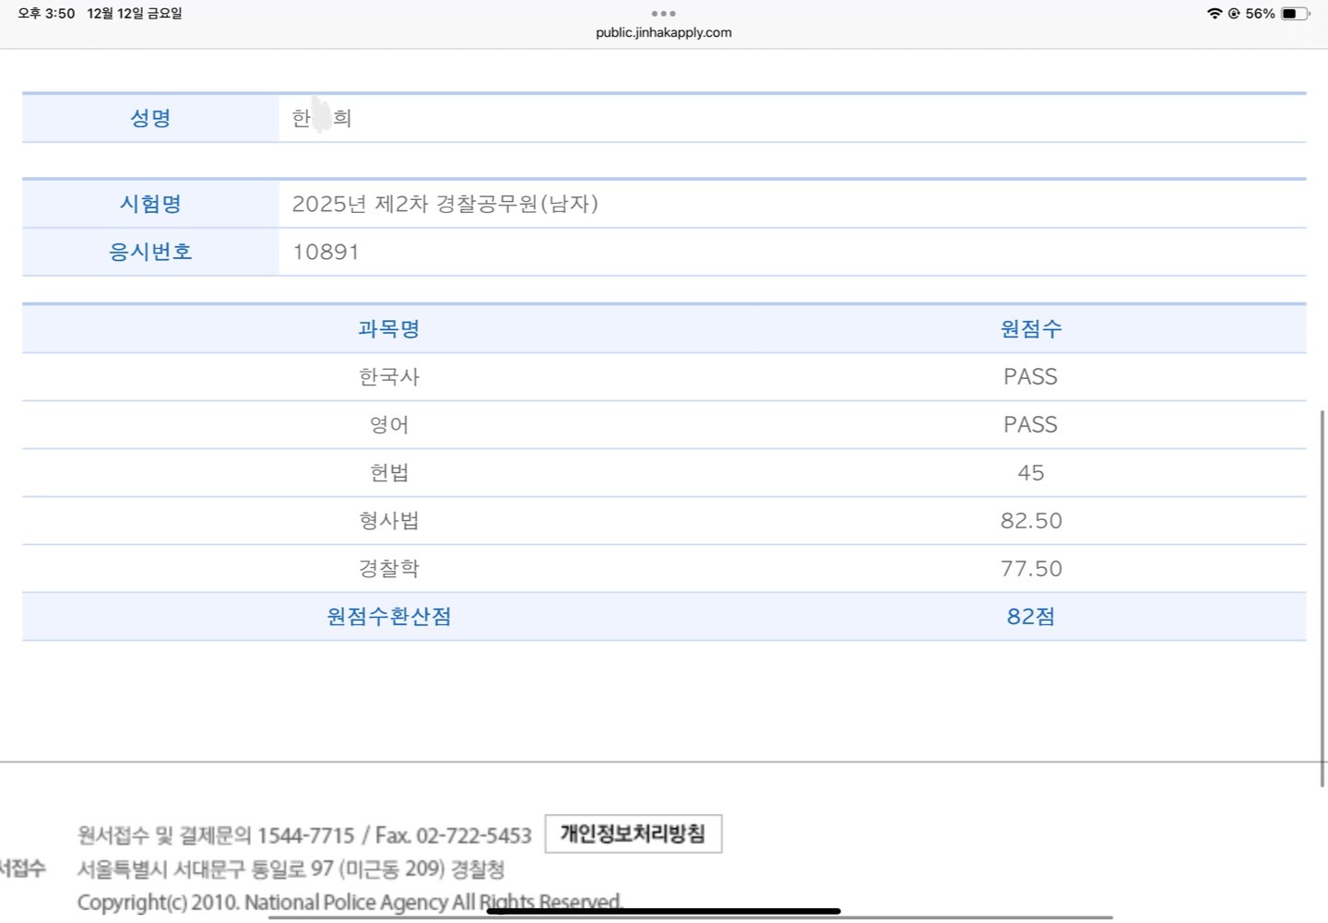The image size is (1328, 923).
Task: Click the 과목명 column header
Action: pyautogui.click(x=388, y=329)
